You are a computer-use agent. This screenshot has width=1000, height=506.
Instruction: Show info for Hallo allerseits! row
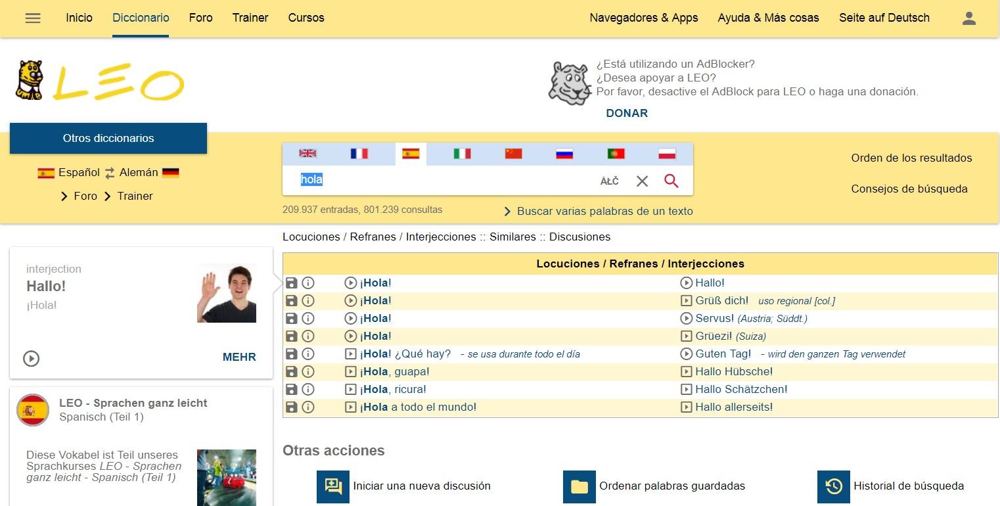308,407
